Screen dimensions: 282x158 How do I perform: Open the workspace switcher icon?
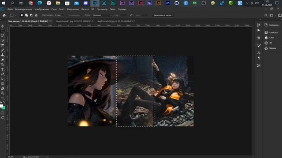[x=271, y=15]
